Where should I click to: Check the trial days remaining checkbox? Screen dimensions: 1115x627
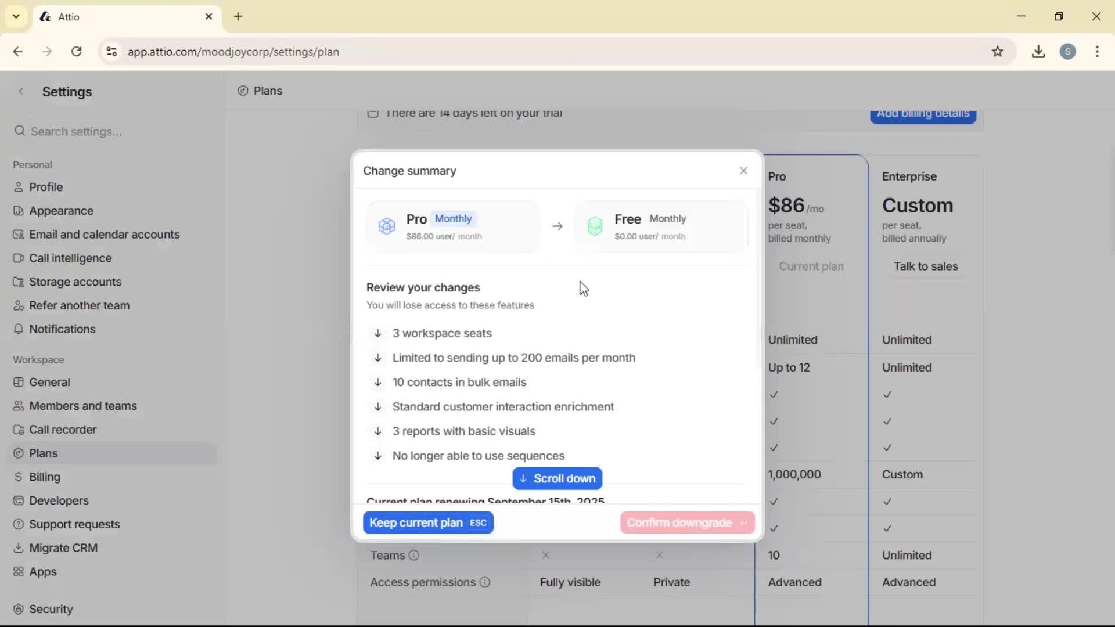point(373,114)
